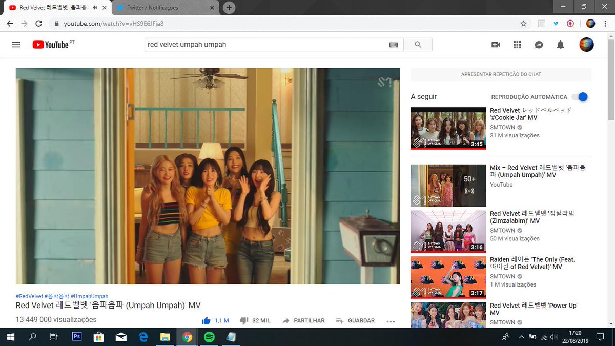Open the YouTube hamburger guide menu
Screen dimensions: 615x346
(16, 45)
